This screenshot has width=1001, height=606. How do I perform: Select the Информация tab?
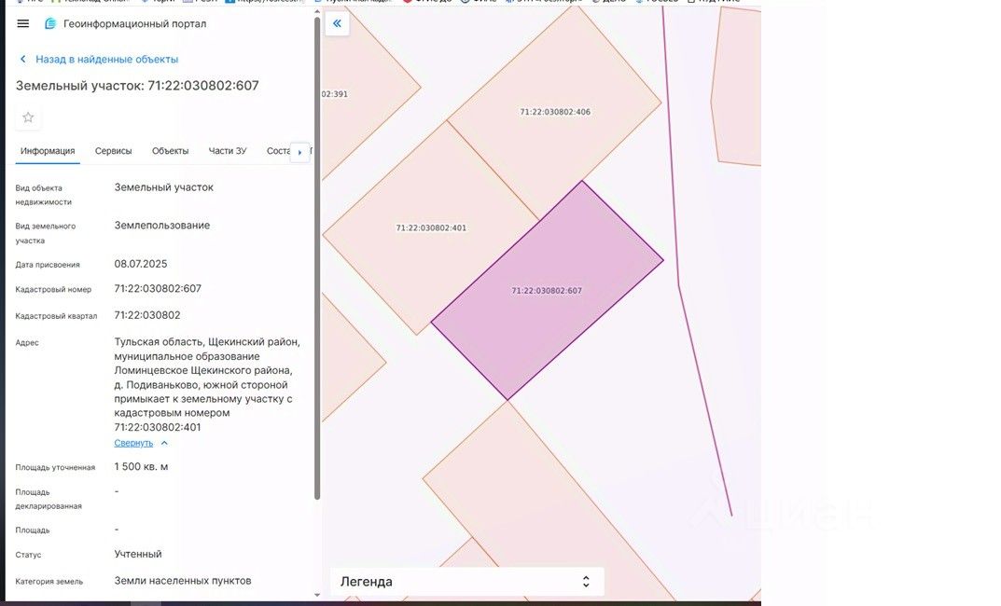click(48, 151)
